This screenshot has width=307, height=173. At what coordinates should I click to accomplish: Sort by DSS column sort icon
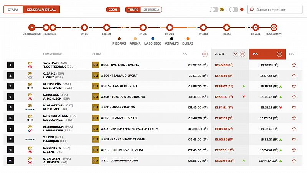click(205, 54)
